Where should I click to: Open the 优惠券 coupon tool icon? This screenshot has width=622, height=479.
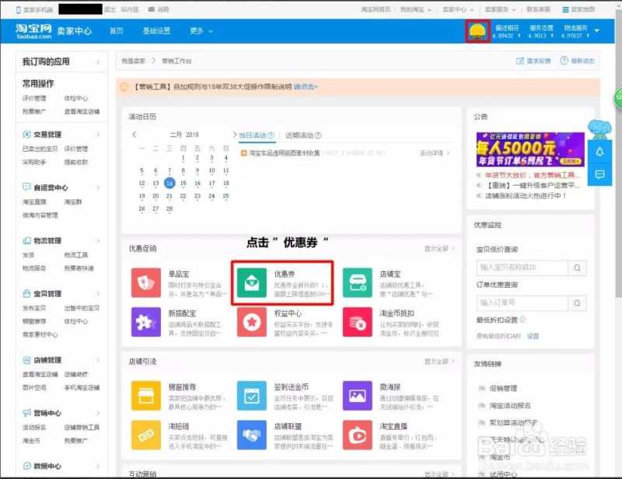point(253,284)
